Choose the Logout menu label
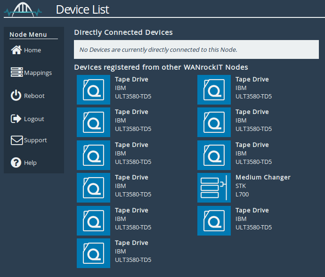The height and width of the screenshot is (277, 325). [x=34, y=119]
